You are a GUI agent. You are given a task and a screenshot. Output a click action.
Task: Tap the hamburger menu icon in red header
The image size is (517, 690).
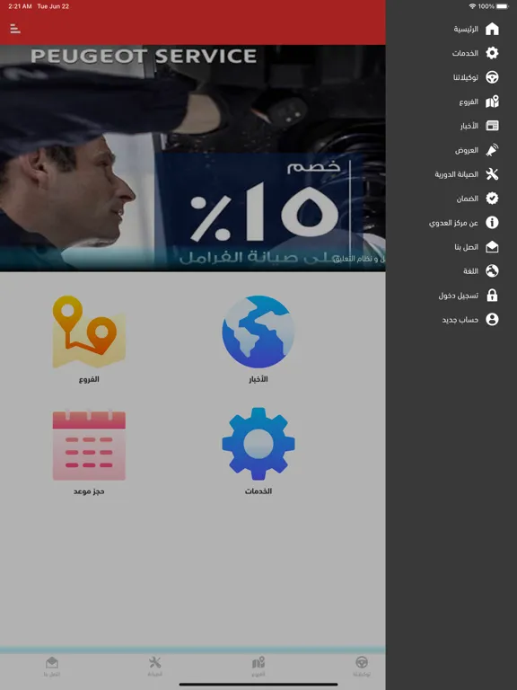coord(15,29)
